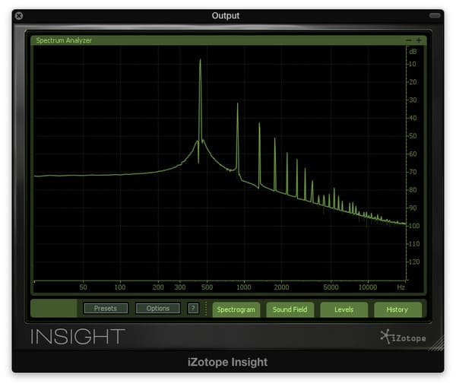Close the Output window
The image size is (456, 387).
coord(19,15)
